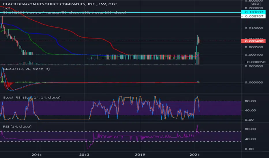This screenshot has width=269, height=158.
Task: Click the 0.000000 MACD axis value
Action: tap(254, 82)
